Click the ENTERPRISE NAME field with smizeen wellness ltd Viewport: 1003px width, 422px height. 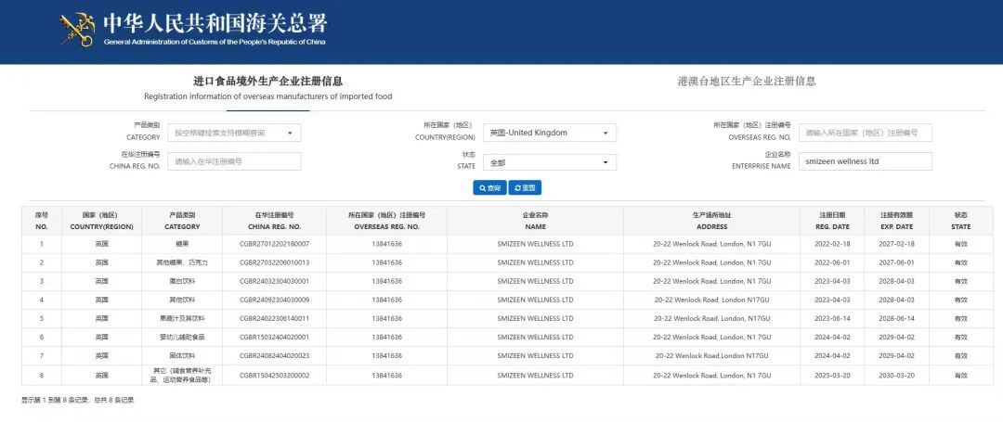(x=865, y=161)
